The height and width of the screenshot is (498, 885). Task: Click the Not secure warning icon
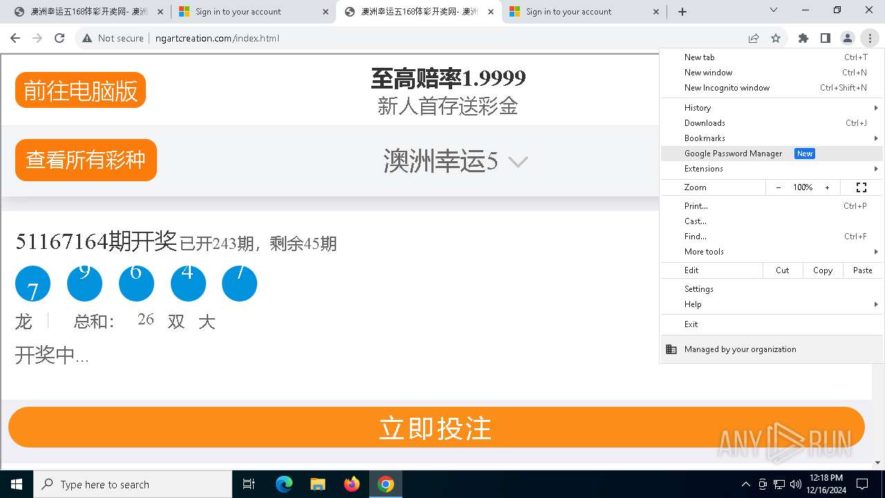(x=87, y=38)
